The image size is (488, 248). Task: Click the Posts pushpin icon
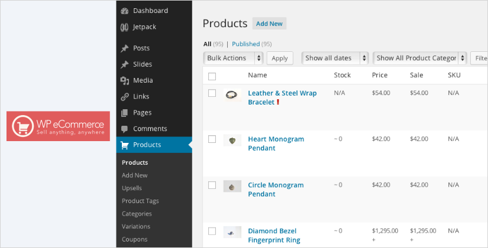pos(124,48)
